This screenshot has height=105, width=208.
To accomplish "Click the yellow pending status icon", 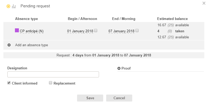I will (8, 6).
